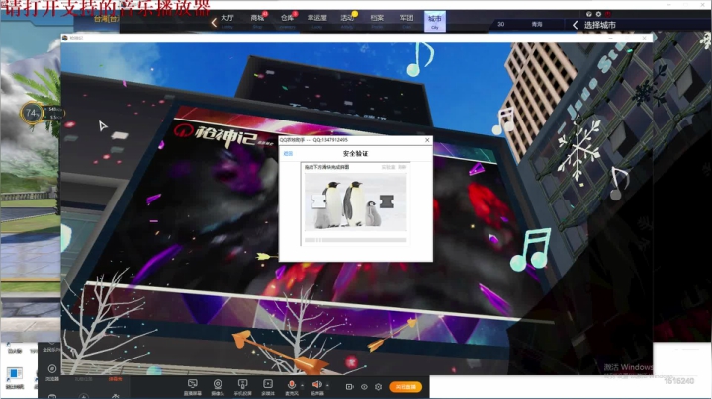Open the 大厅 Lobby tab
The image size is (712, 399).
click(x=227, y=21)
